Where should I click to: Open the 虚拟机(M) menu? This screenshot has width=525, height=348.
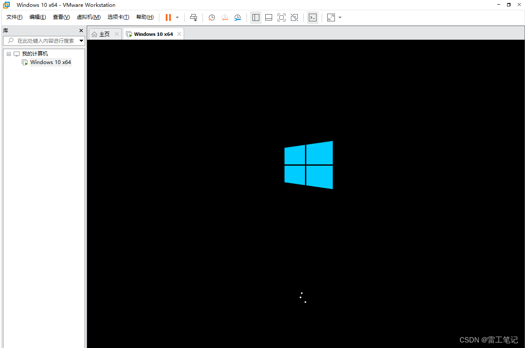88,17
